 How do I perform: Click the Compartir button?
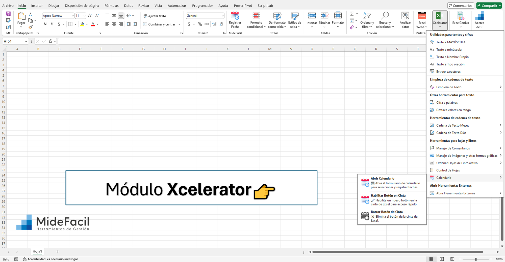[489, 6]
